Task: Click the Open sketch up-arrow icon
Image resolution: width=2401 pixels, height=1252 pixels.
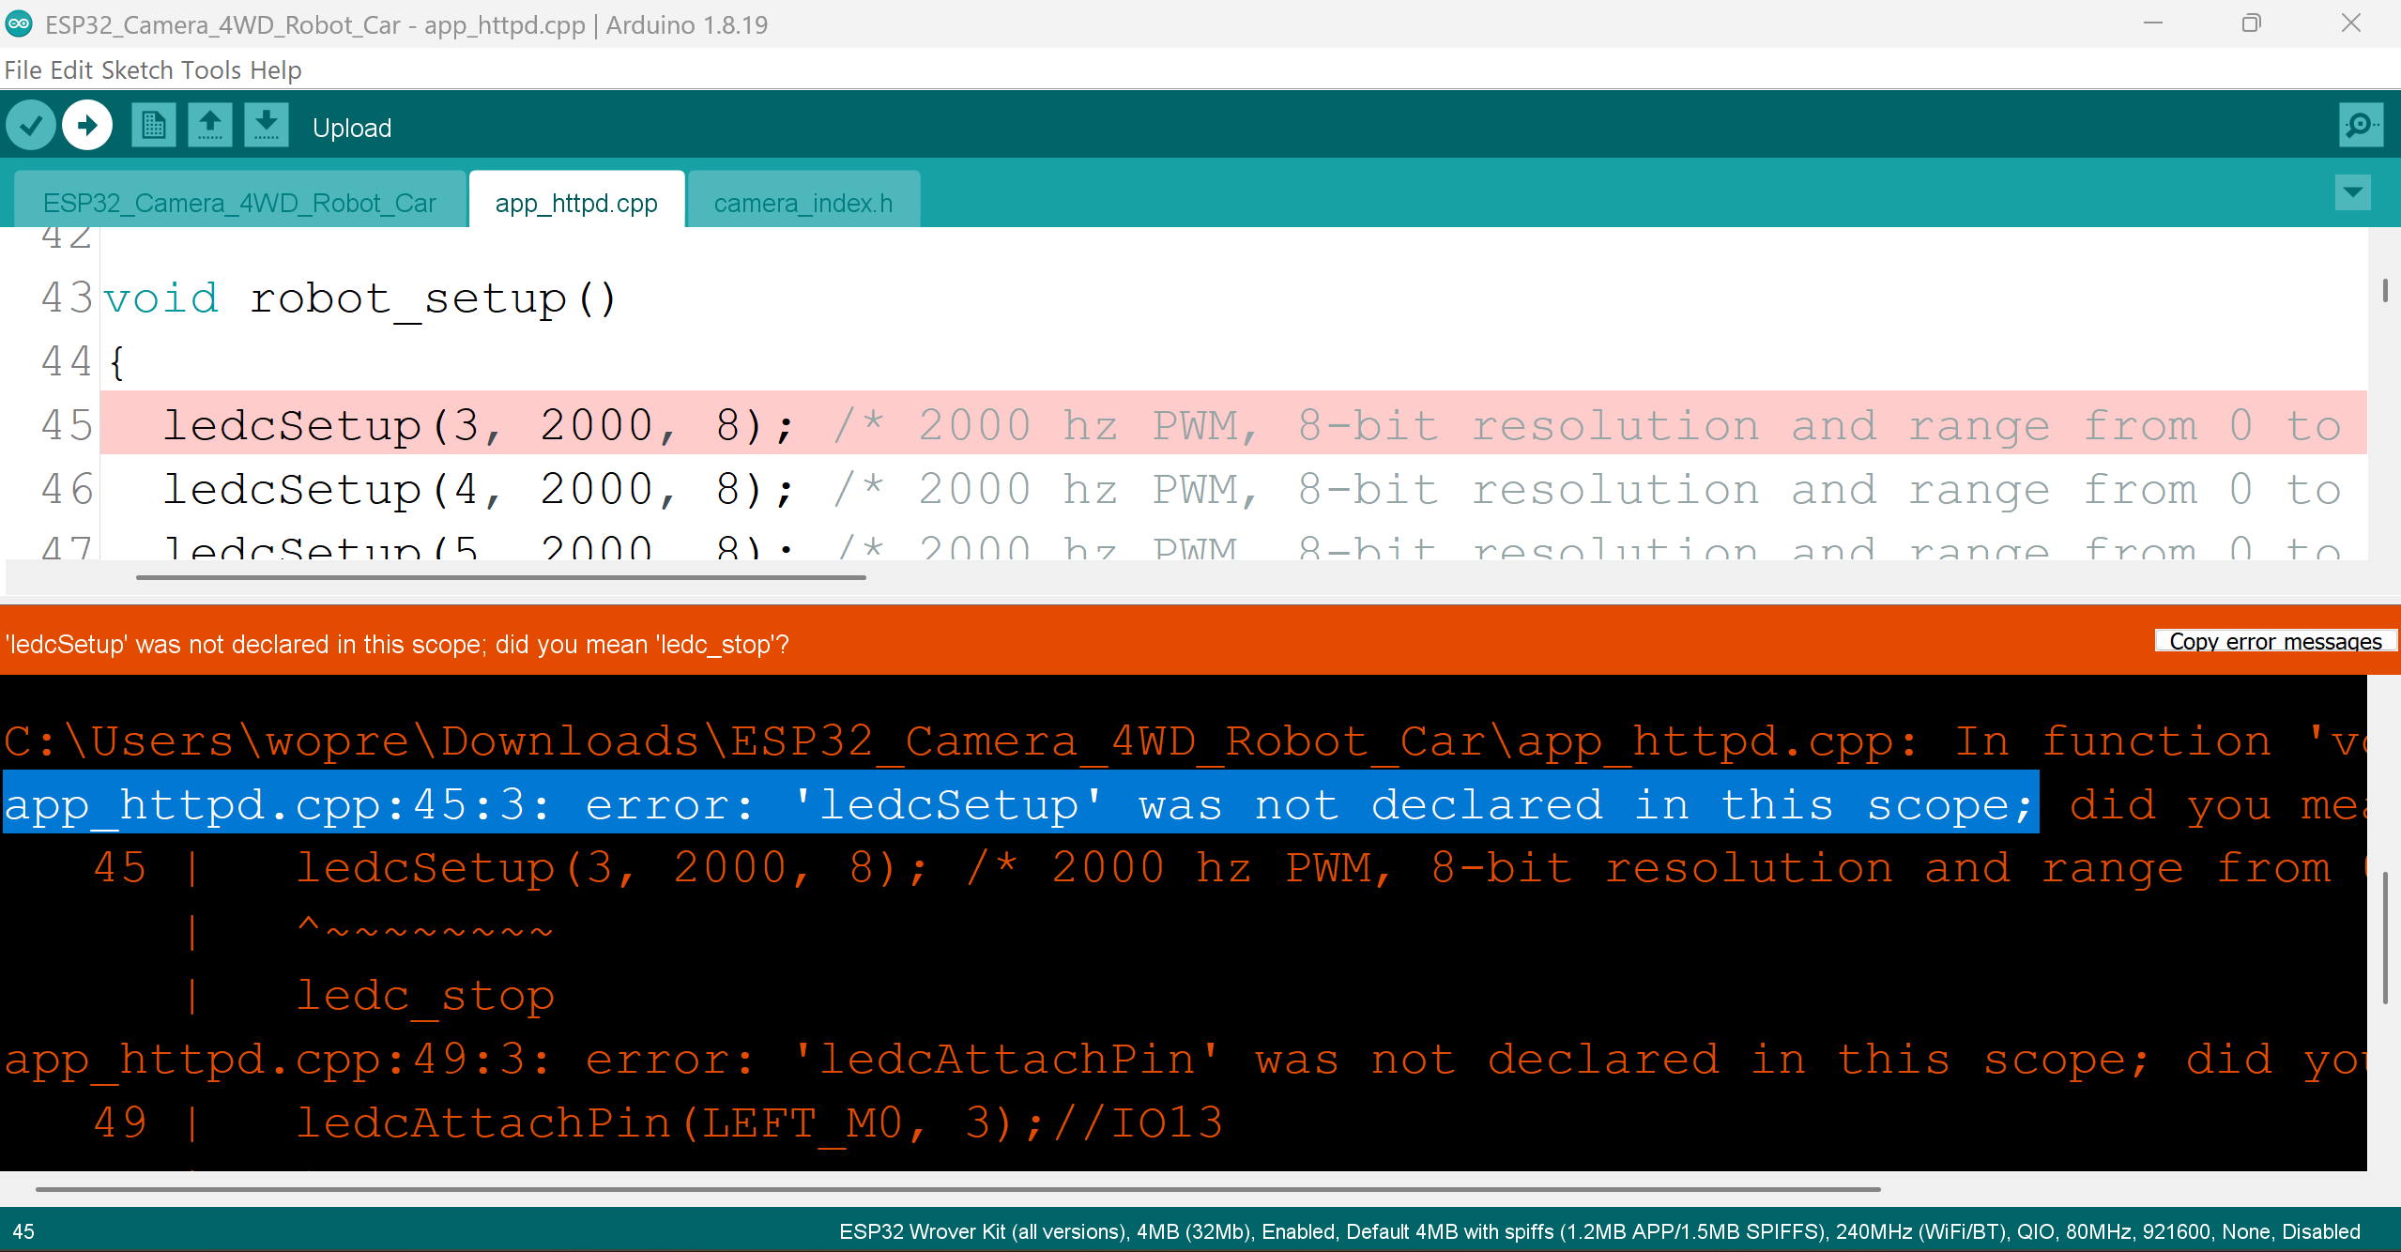Action: tap(210, 126)
